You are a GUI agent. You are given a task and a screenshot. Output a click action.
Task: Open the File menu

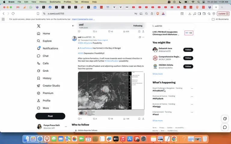(19, 2)
